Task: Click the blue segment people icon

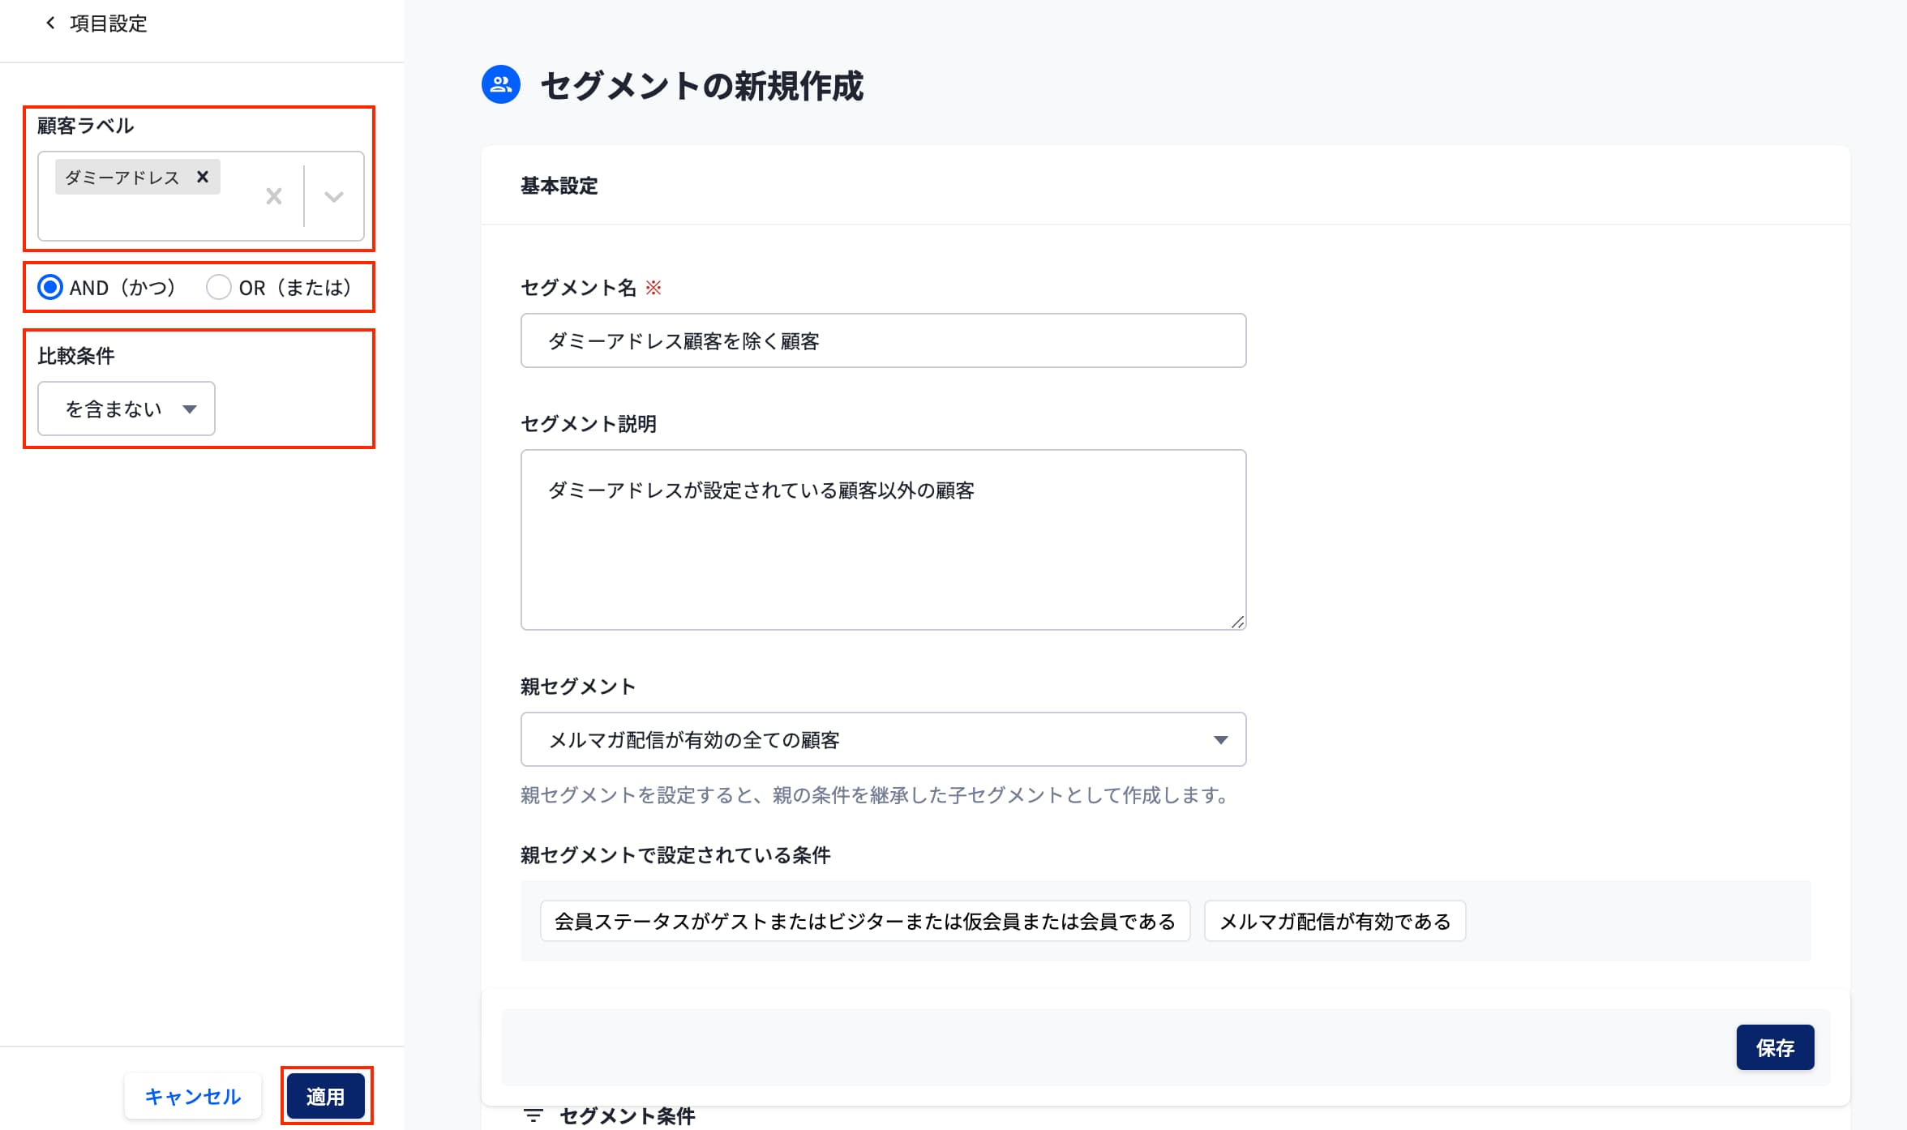Action: [x=501, y=84]
